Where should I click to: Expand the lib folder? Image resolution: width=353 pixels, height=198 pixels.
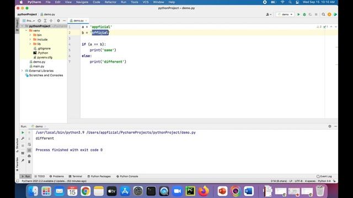coord(30,44)
